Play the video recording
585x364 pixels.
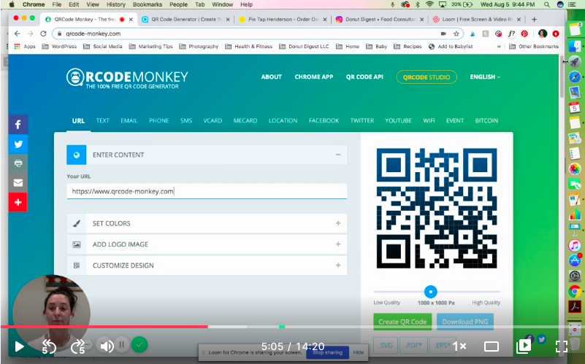[x=19, y=346]
